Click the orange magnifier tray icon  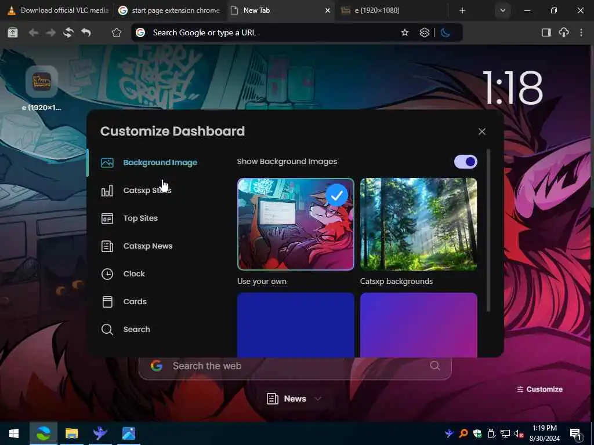tap(463, 433)
